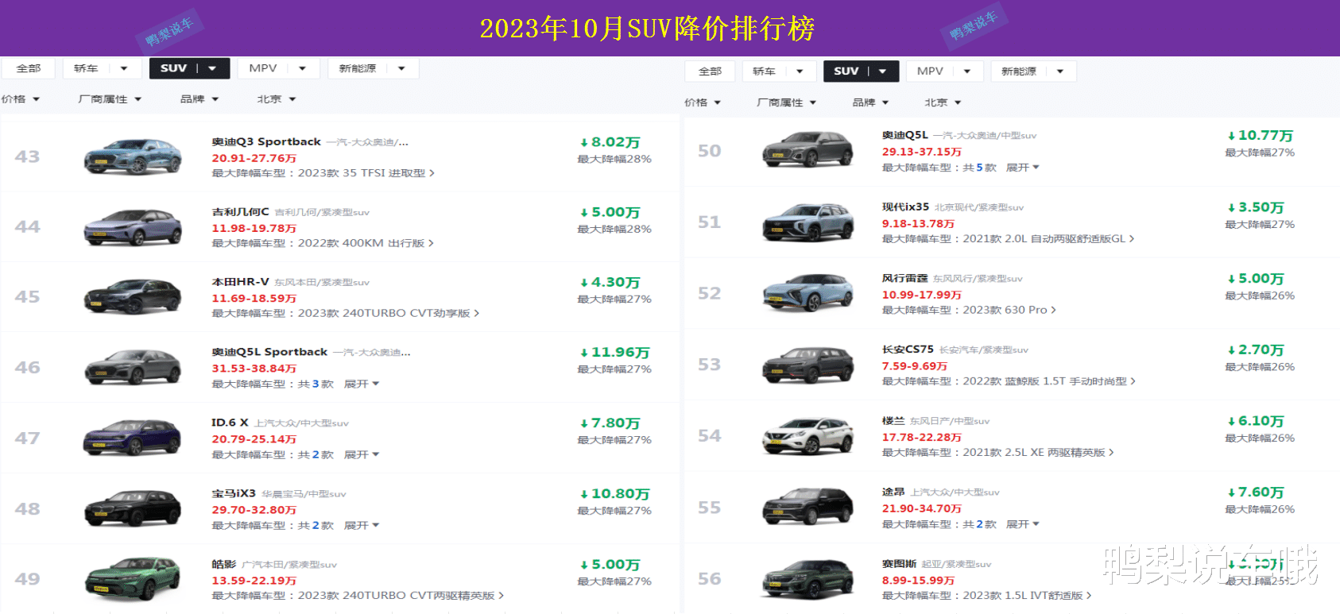Expand variants list for 途昂
Screen dimensions: 1340x614
tap(1022, 524)
